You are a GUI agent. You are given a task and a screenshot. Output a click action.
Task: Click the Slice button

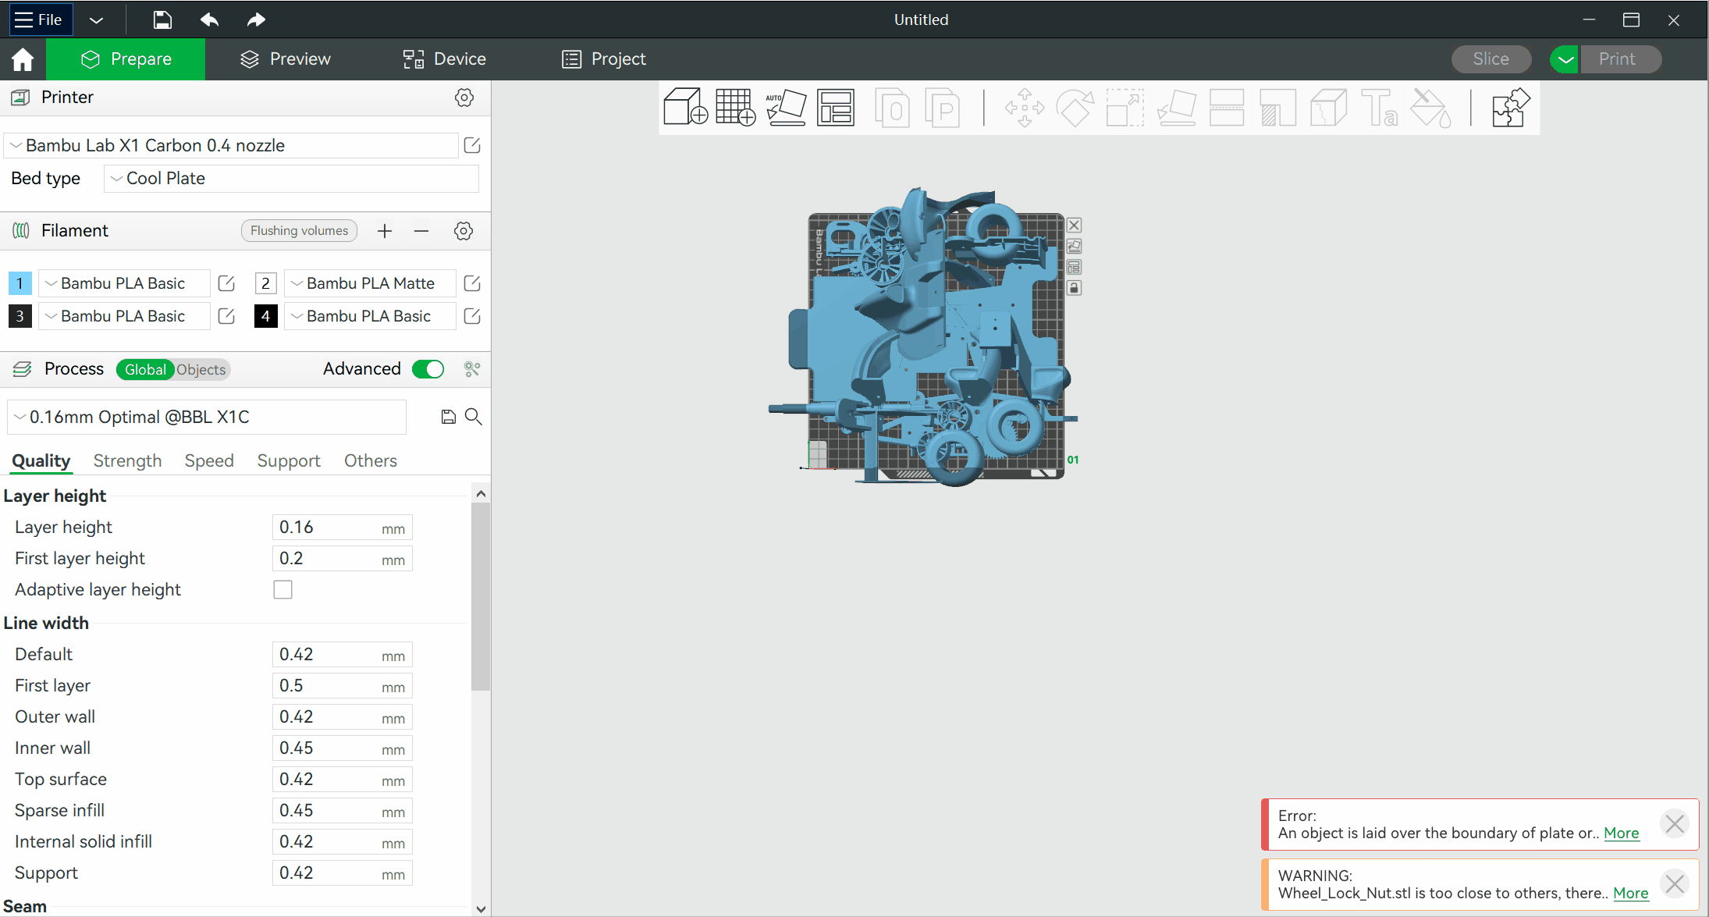[x=1490, y=59]
